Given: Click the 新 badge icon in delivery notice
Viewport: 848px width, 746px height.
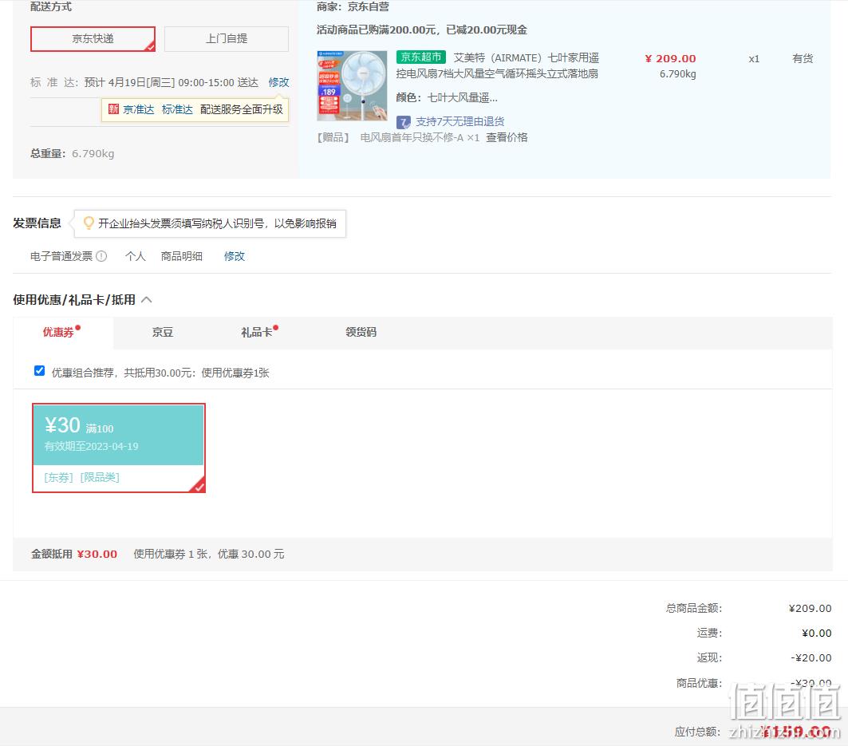Looking at the screenshot, I should pos(113,109).
